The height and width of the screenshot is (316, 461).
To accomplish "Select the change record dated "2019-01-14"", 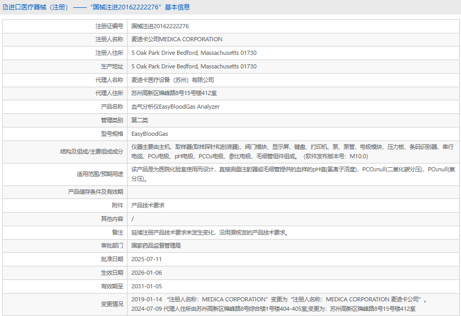I will 279,299.
